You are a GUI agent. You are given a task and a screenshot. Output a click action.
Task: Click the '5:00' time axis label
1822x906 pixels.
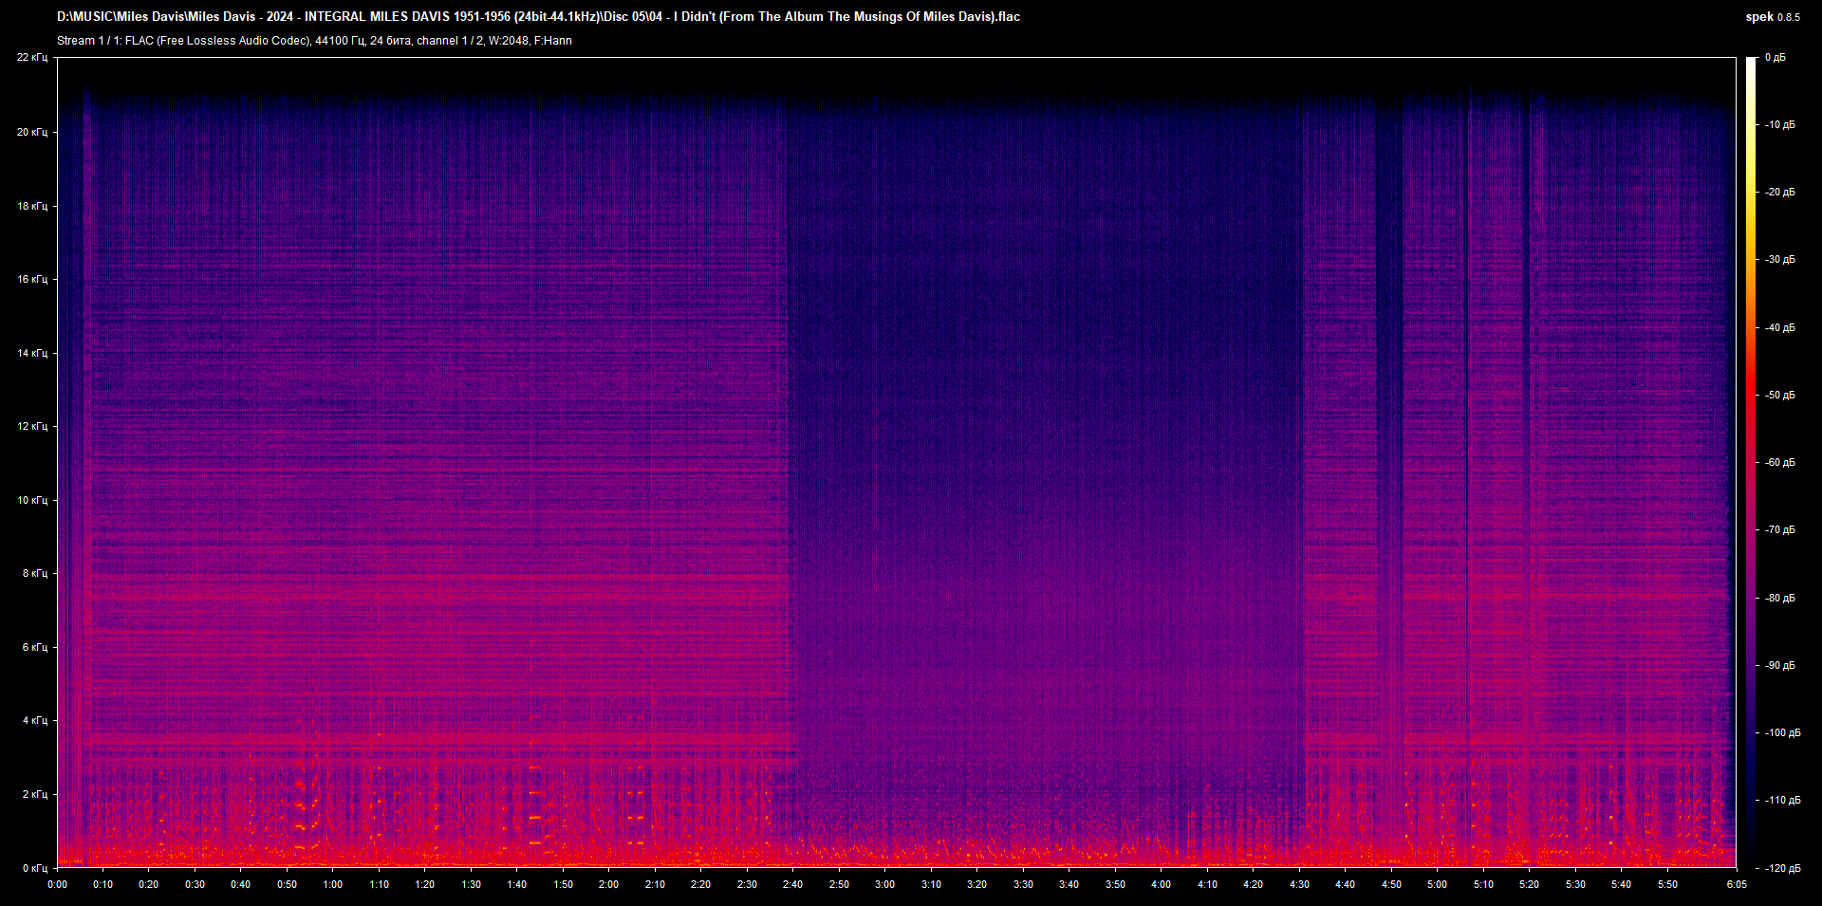pyautogui.click(x=1437, y=884)
